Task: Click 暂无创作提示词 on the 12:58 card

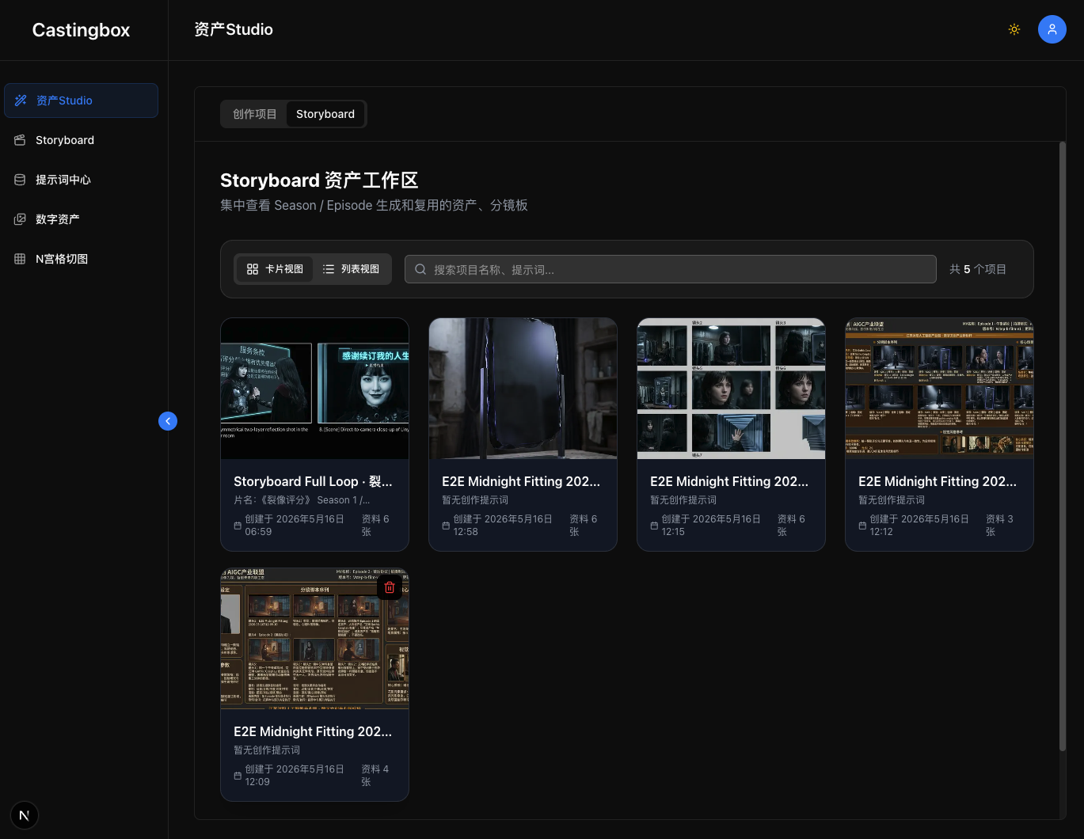Action: 475,500
